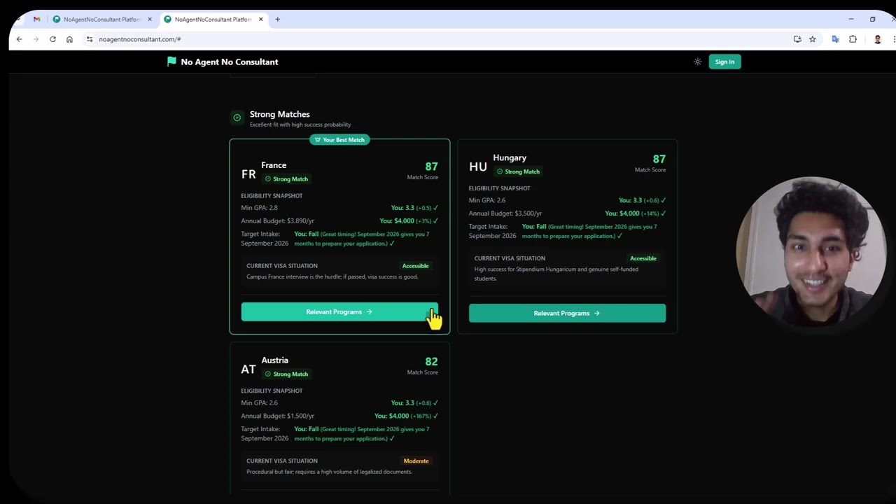Click Austria Strong Match badge

click(286, 374)
